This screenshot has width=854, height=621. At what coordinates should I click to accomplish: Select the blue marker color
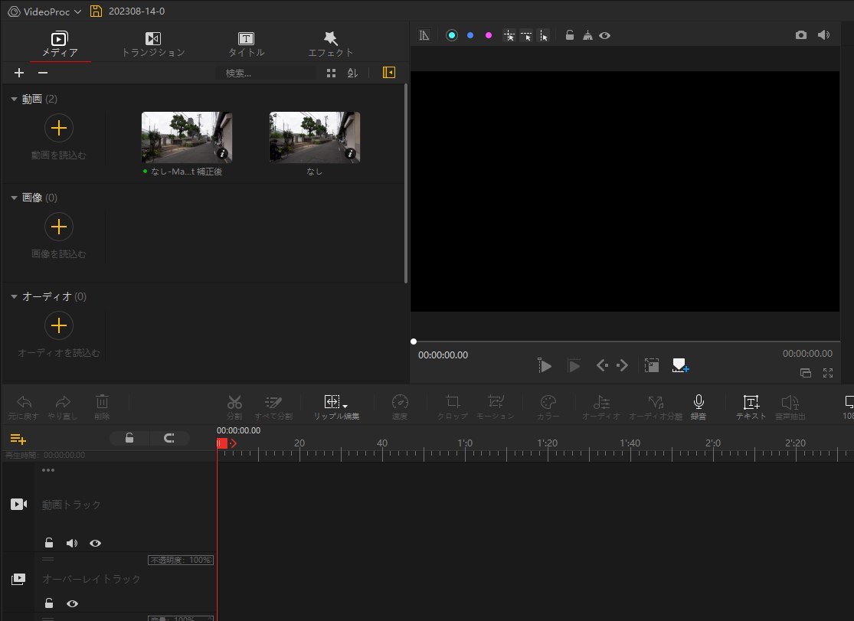(x=470, y=35)
